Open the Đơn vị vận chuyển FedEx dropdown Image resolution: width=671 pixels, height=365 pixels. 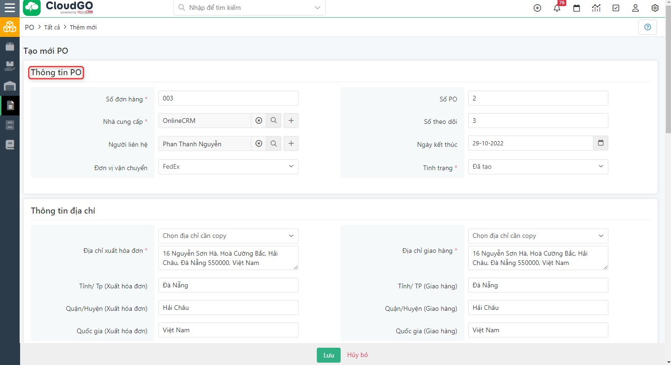pyautogui.click(x=228, y=167)
